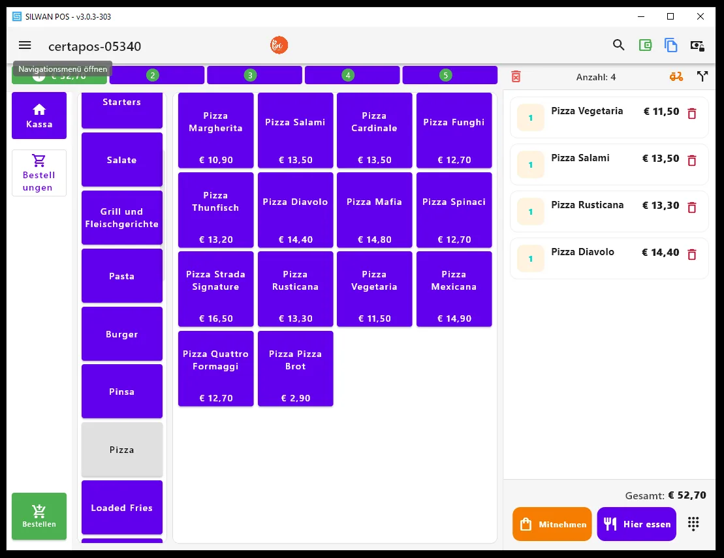Switch to order tab 4

(x=353, y=75)
